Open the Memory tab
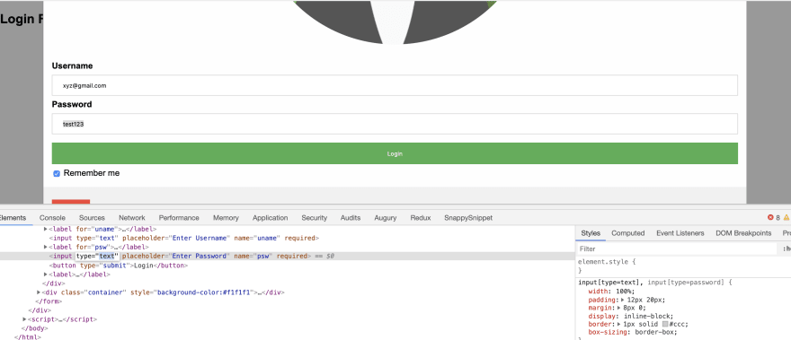 [x=226, y=218]
